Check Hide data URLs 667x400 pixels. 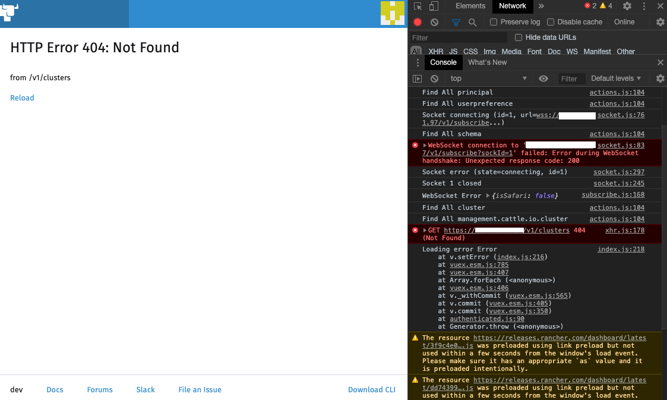519,37
